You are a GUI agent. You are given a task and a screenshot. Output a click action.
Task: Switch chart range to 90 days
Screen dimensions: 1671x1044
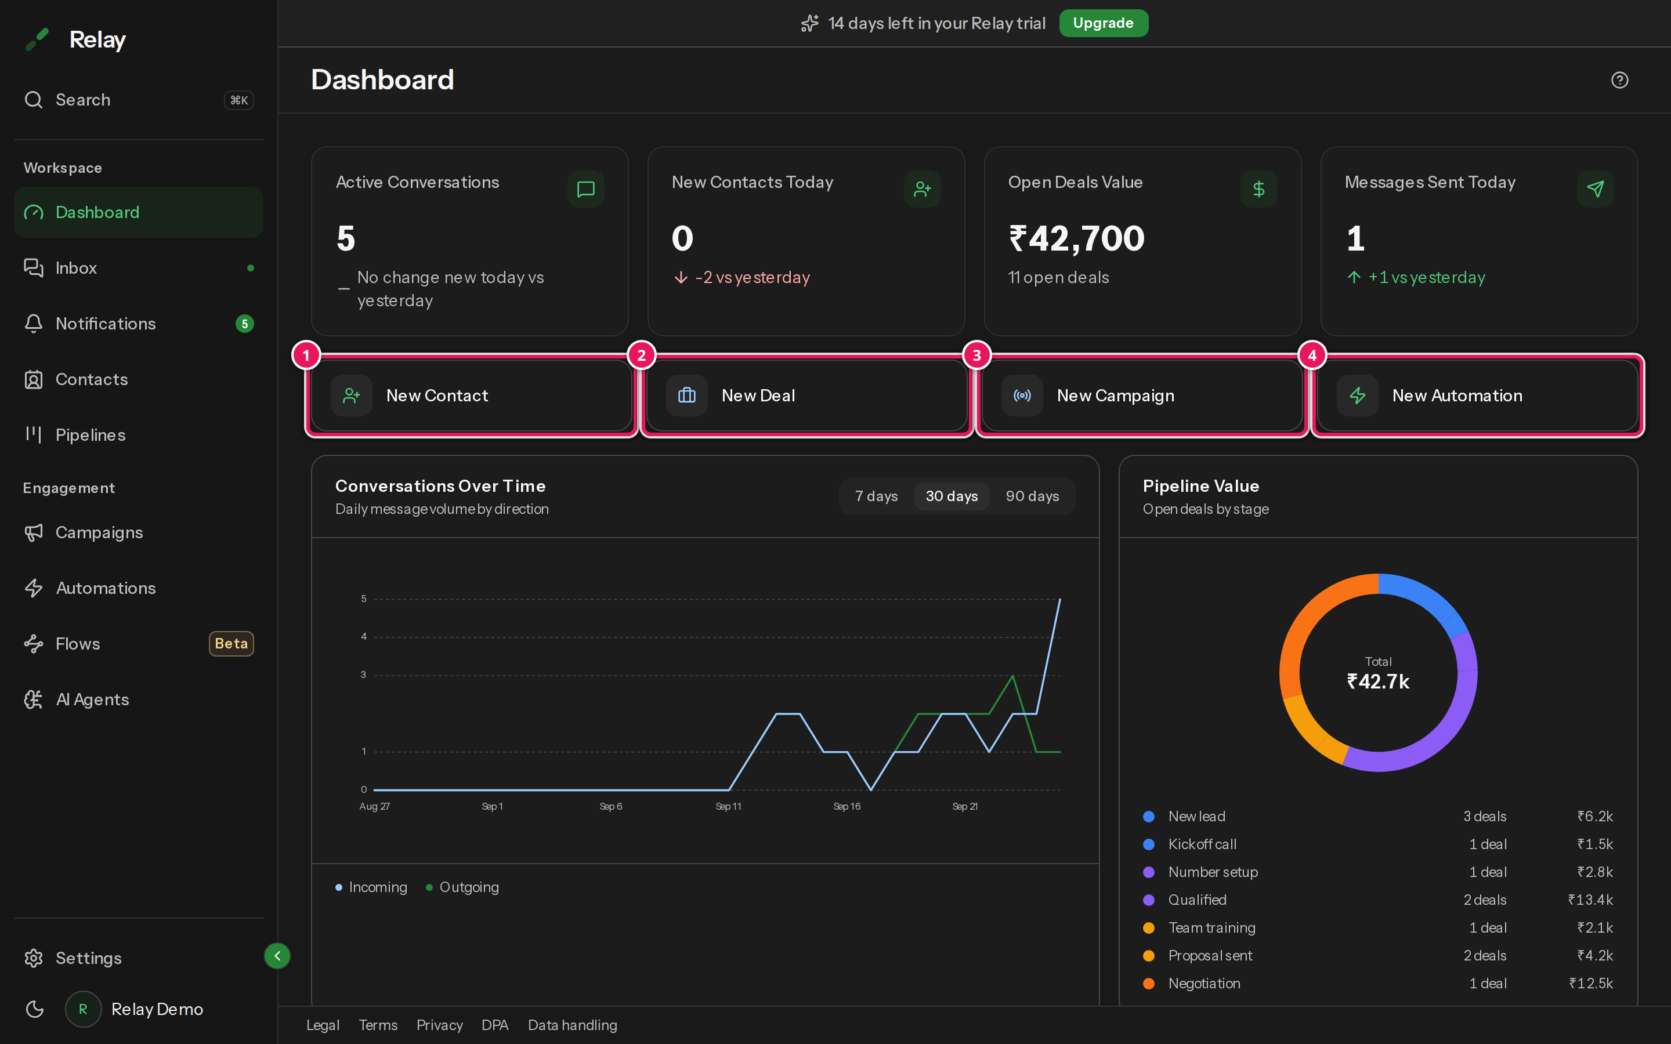[x=1032, y=496]
